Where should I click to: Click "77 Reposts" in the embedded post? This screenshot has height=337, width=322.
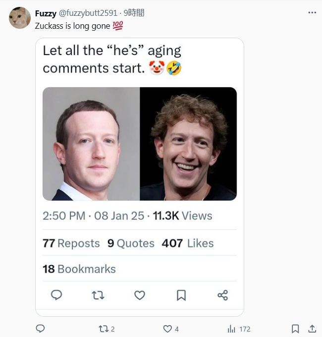[x=71, y=243]
